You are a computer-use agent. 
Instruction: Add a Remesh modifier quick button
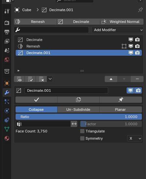click(x=35, y=22)
